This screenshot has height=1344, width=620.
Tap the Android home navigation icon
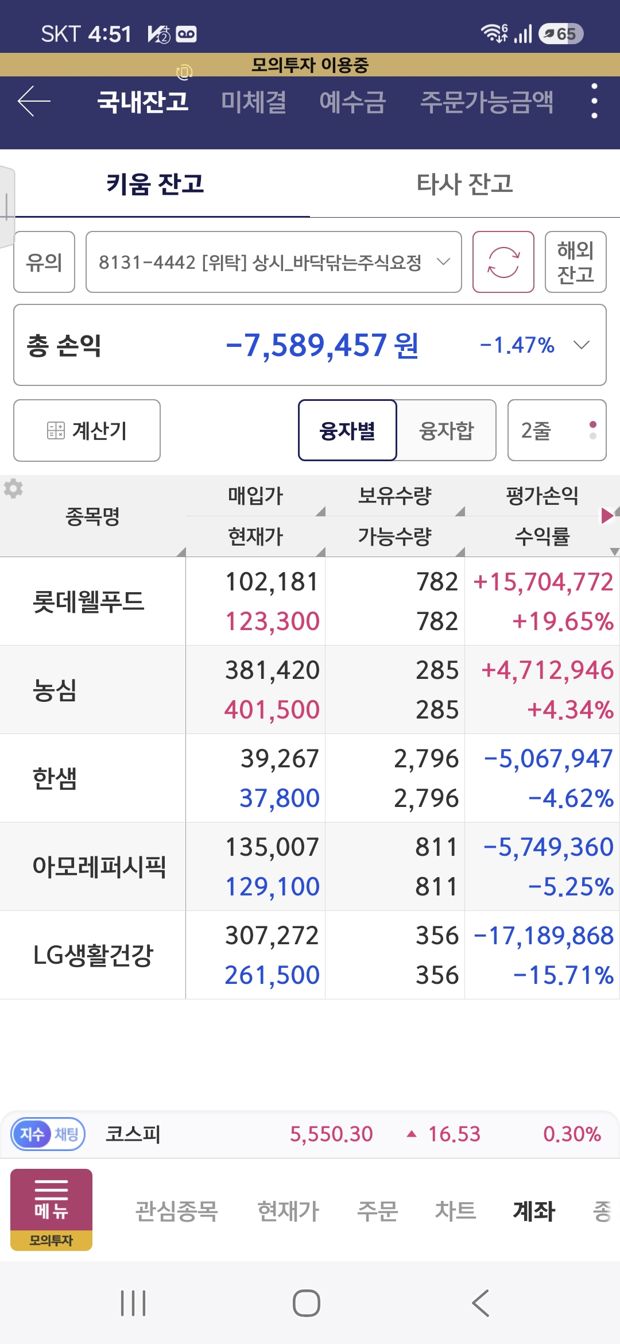[306, 1303]
